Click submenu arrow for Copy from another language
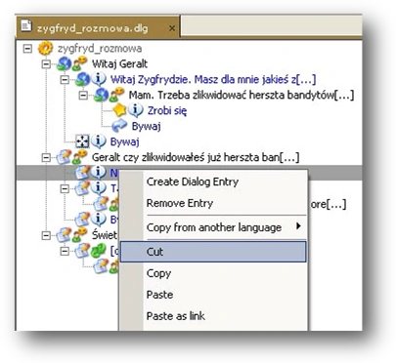The image size is (396, 363). (298, 225)
